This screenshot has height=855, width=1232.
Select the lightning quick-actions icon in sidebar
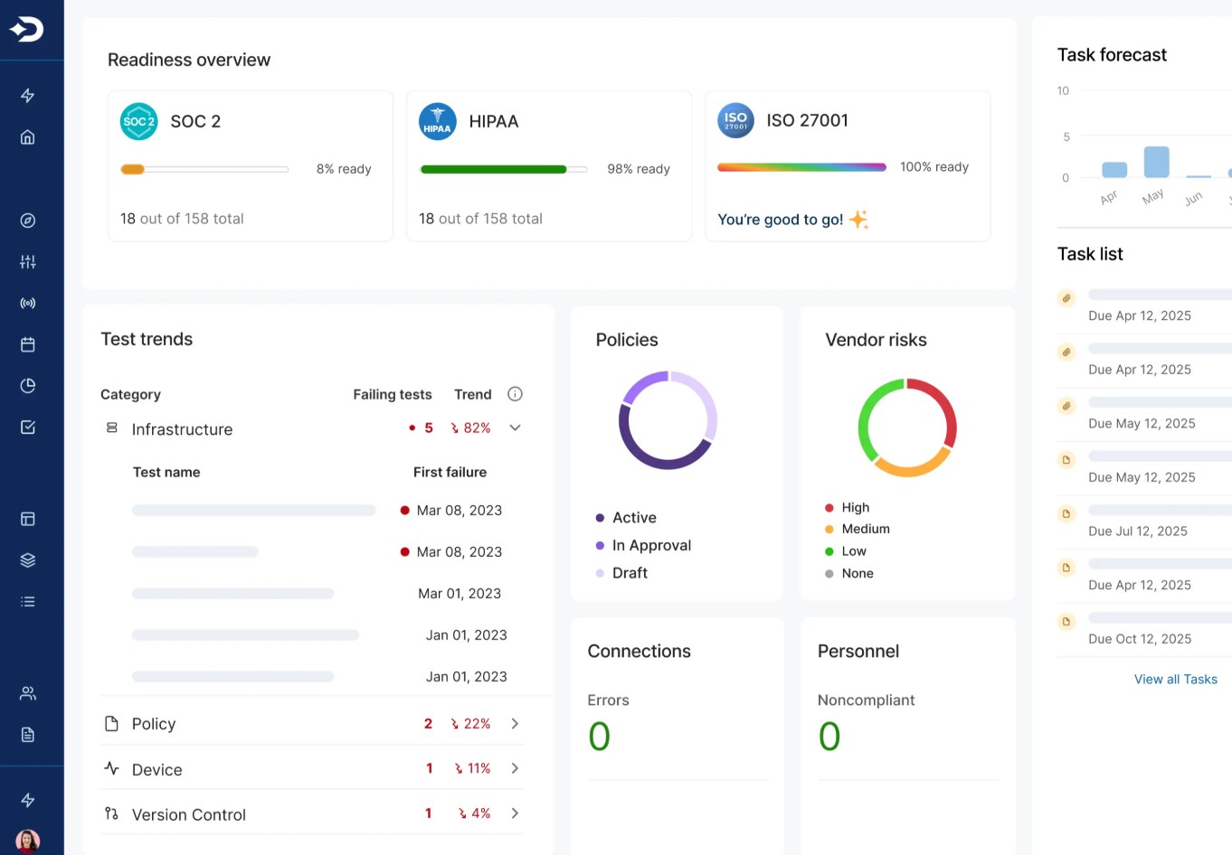[27, 95]
